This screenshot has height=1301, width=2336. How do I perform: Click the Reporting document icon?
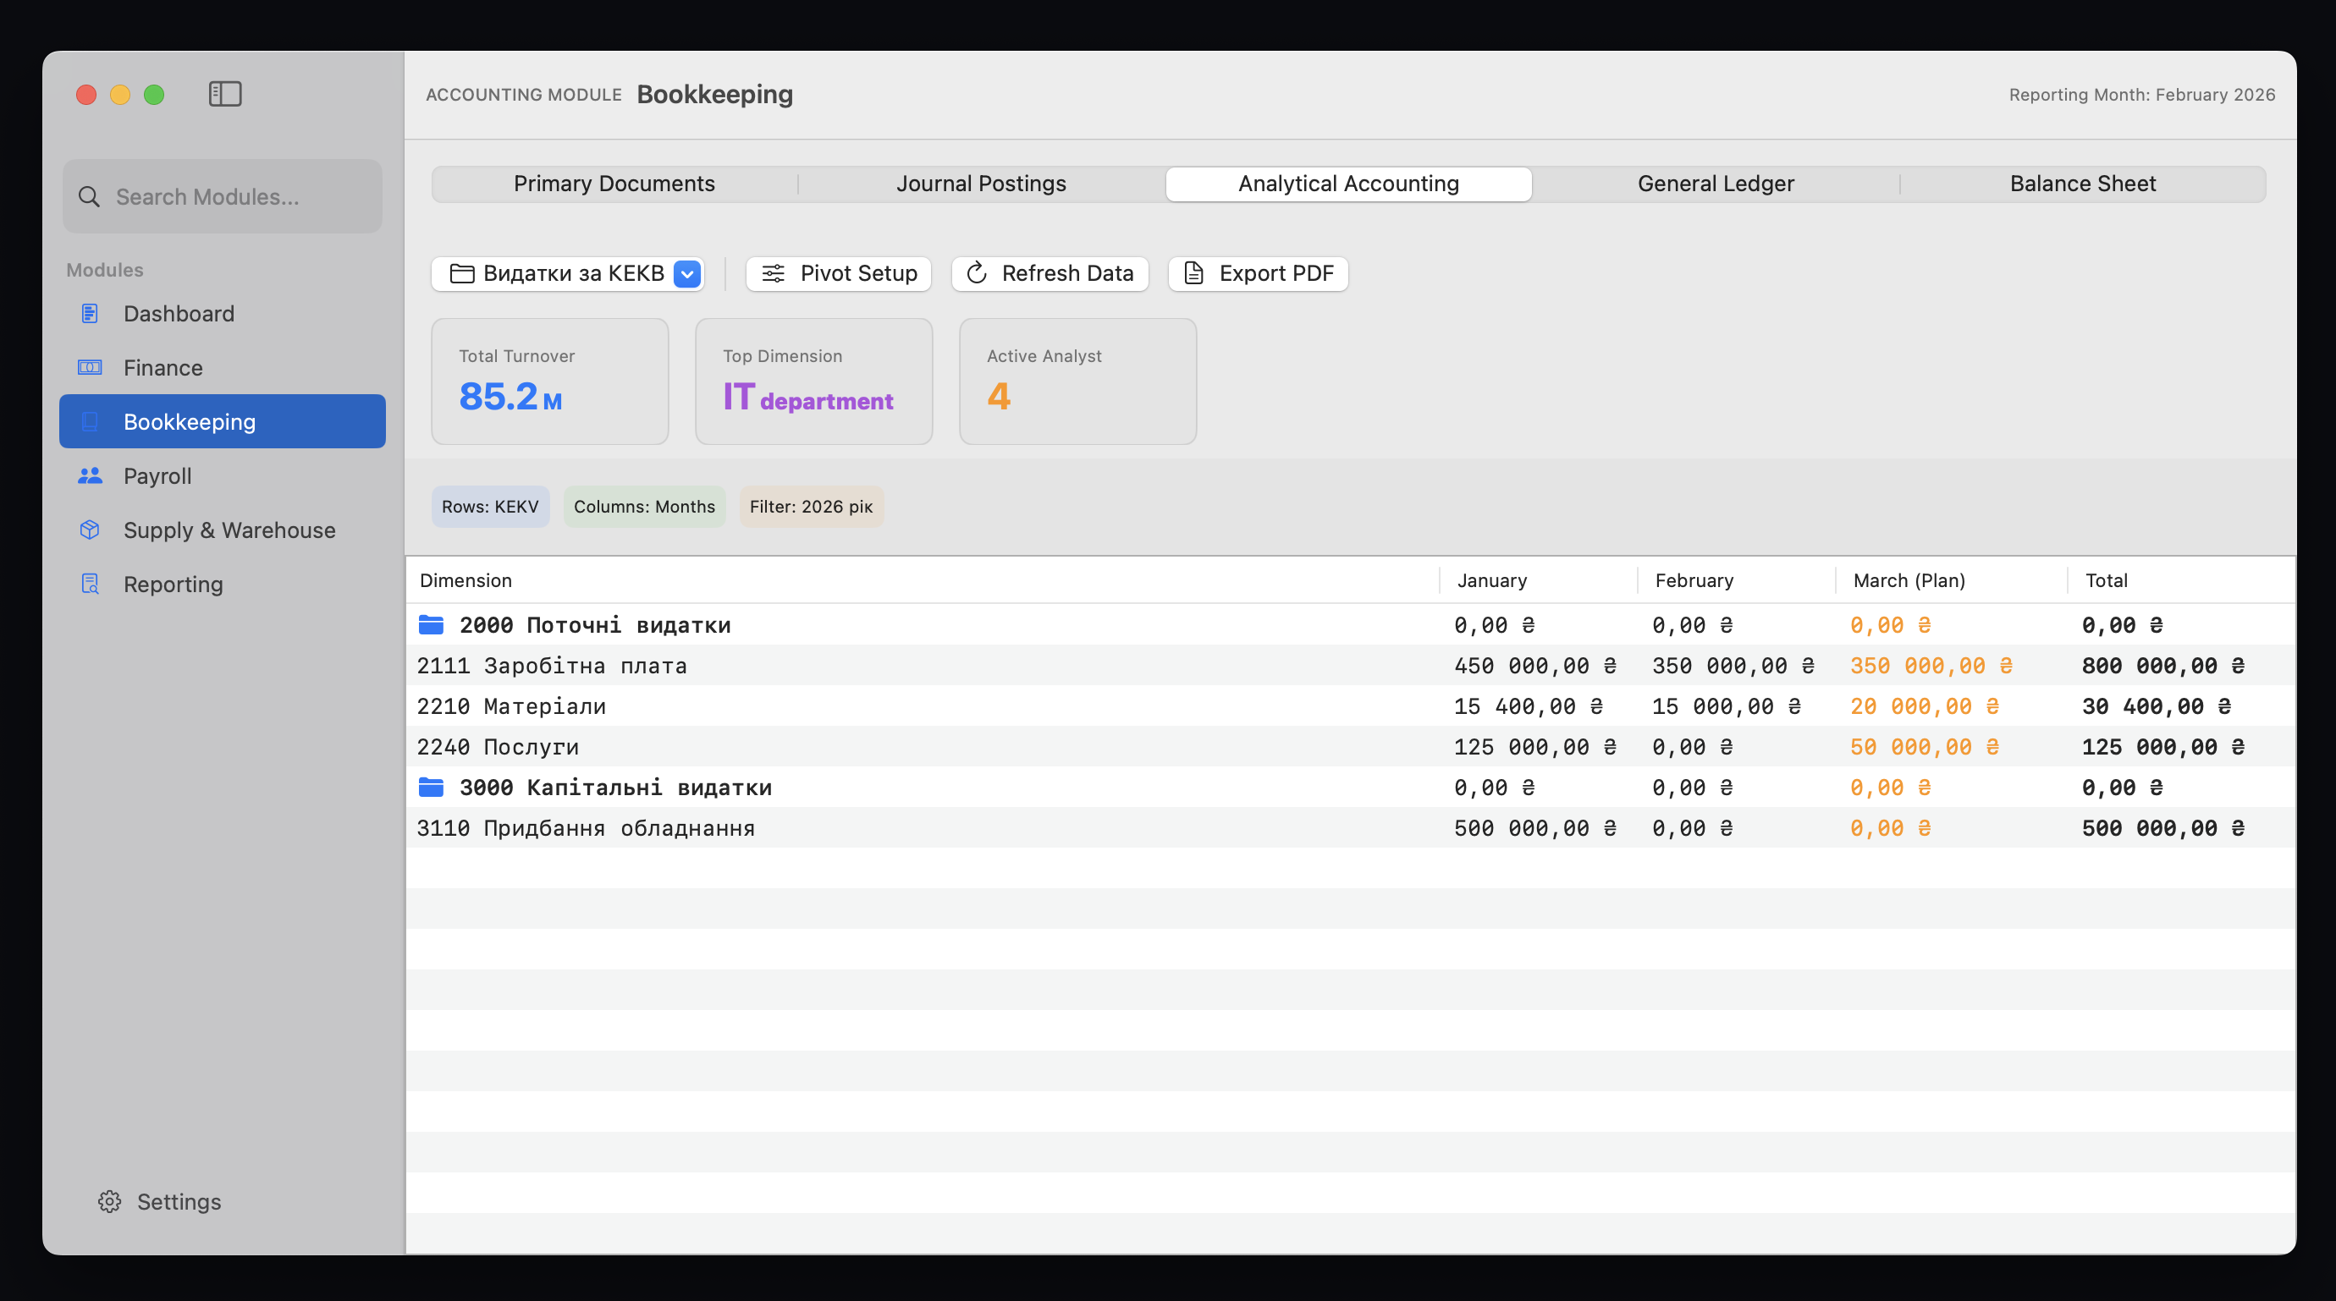90,584
